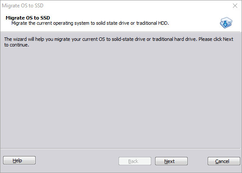Click the words 'to continue.' in instructions

point(17,45)
